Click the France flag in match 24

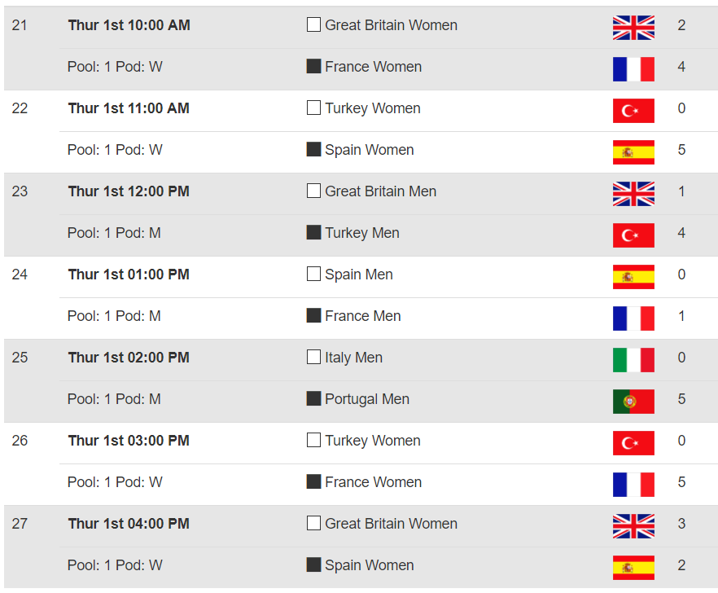[x=633, y=318]
